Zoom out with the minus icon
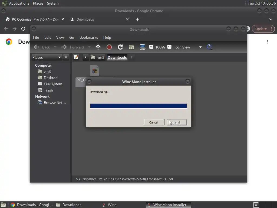277x208 pixels. (x=151, y=47)
